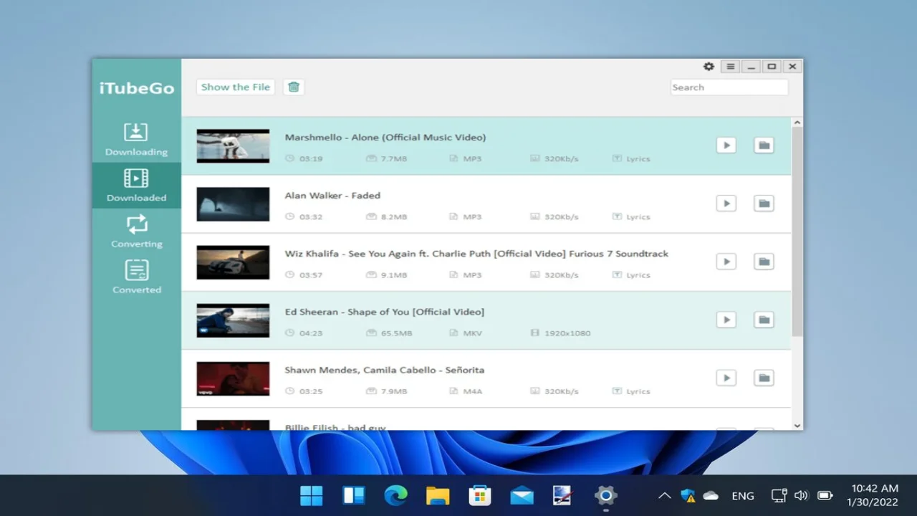The width and height of the screenshot is (917, 516).
Task: Click the Windows Security tray icon
Action: click(688, 495)
